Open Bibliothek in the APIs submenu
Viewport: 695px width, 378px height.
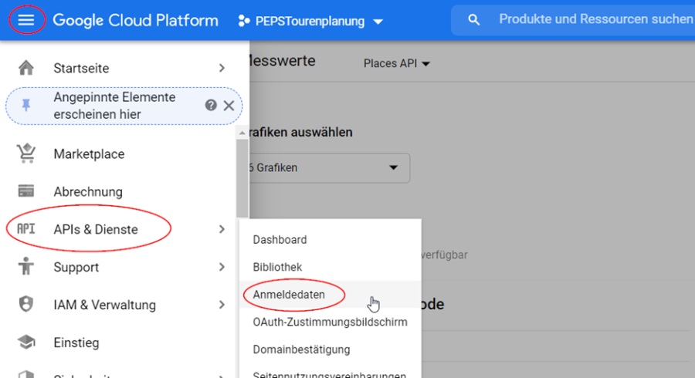tap(277, 267)
